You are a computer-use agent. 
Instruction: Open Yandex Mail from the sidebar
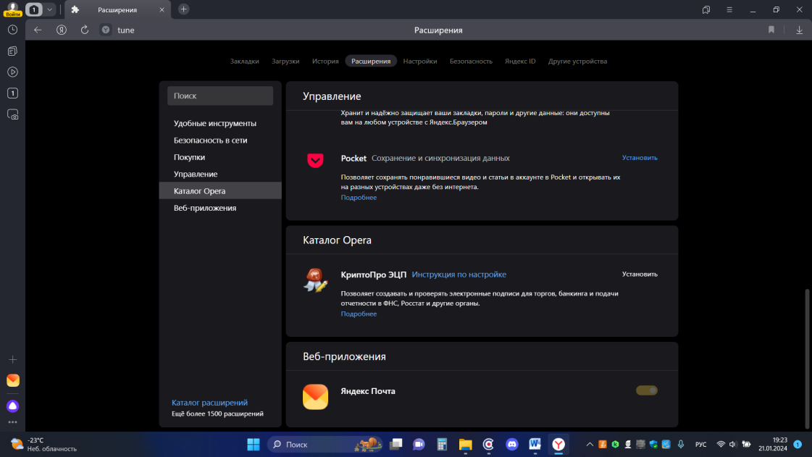[x=12, y=380]
